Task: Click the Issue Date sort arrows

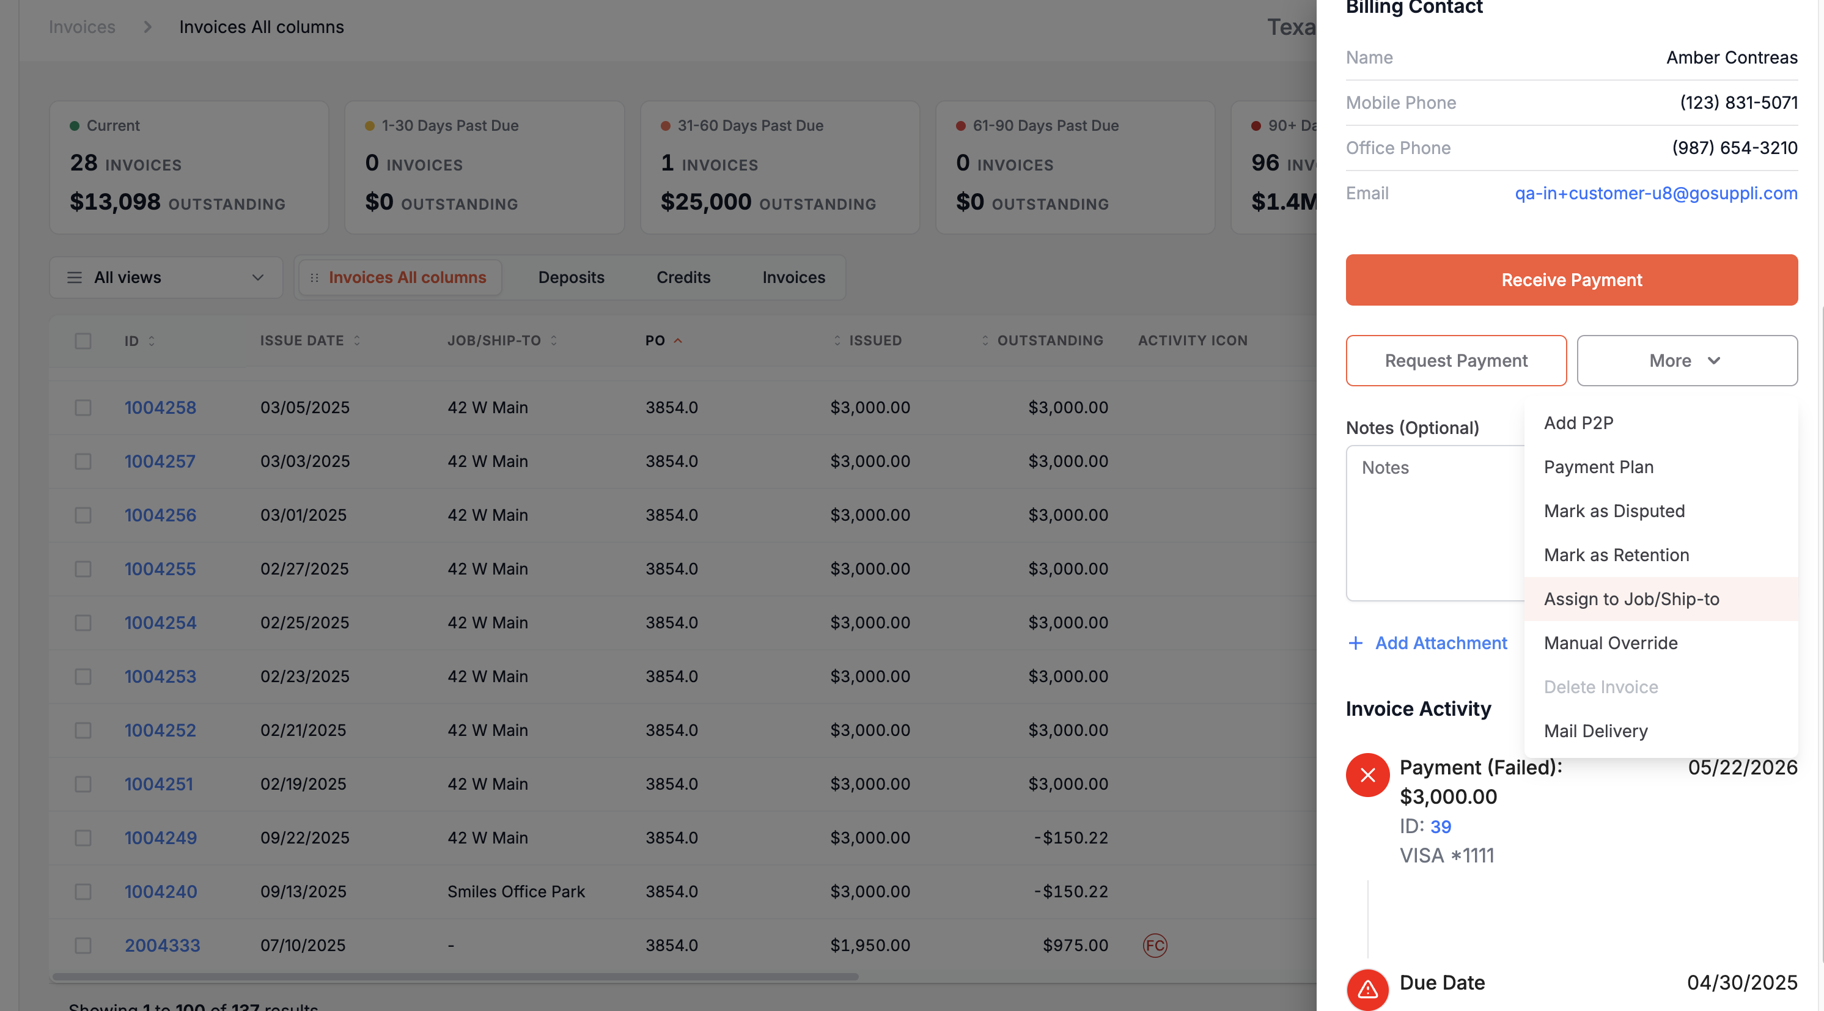Action: click(x=357, y=340)
